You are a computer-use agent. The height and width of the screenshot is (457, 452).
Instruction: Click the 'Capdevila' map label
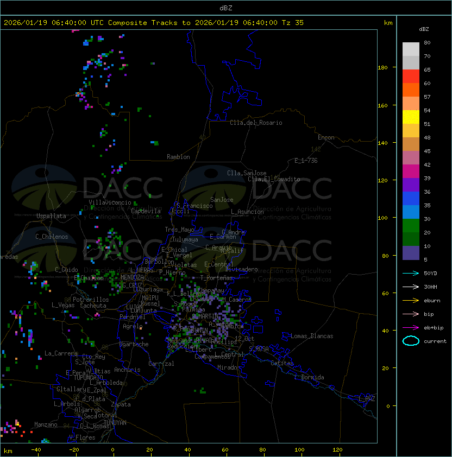click(x=146, y=211)
